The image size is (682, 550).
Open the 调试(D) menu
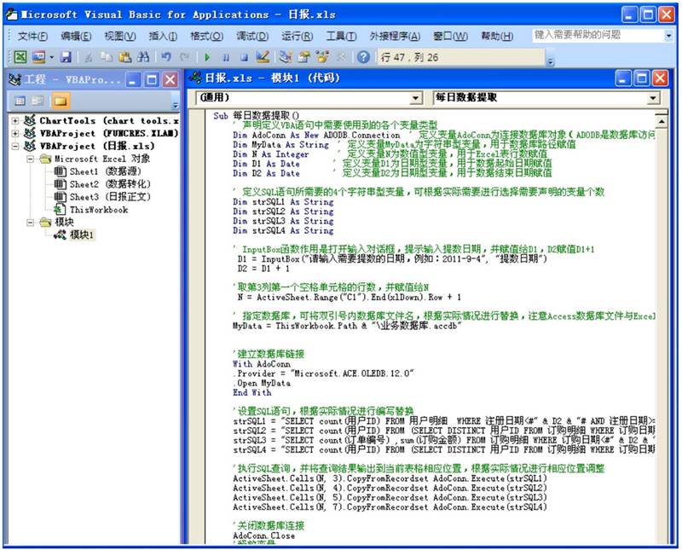(251, 36)
